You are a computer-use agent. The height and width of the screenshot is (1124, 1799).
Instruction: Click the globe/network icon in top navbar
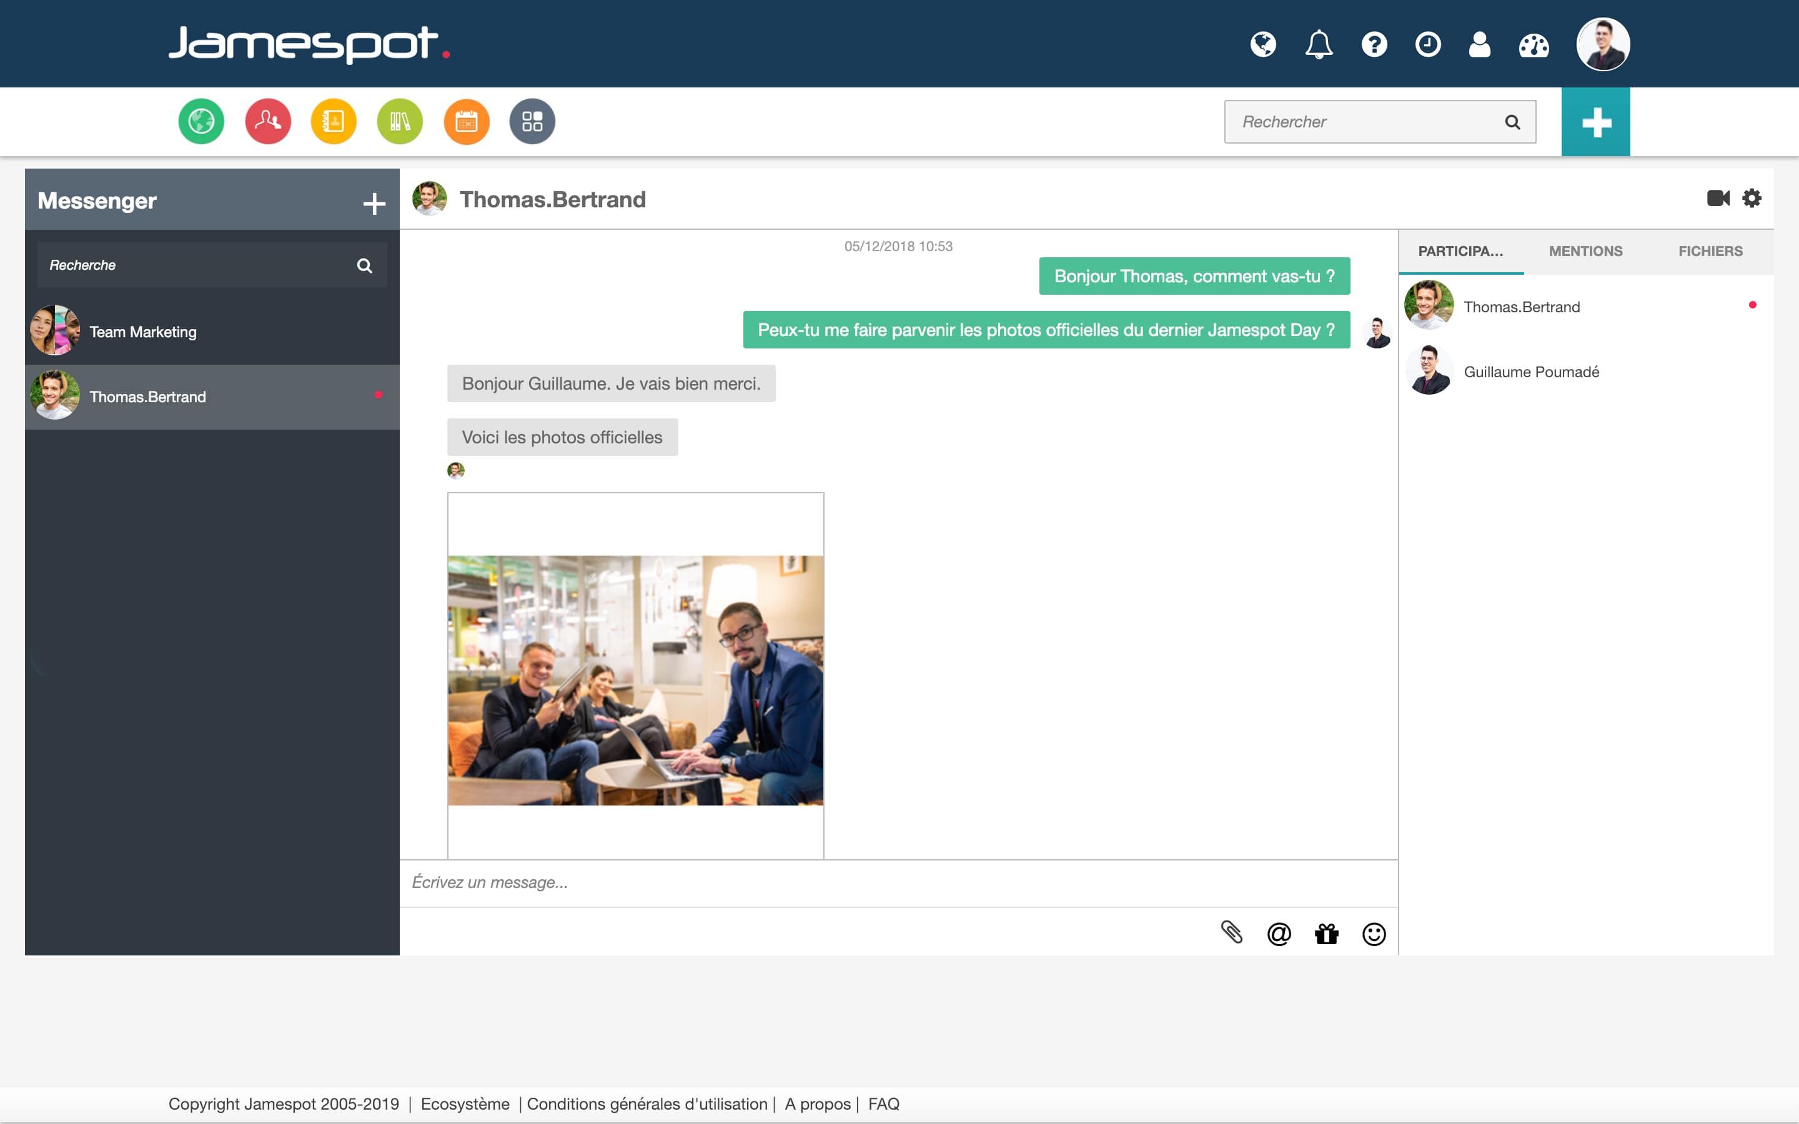point(1263,44)
